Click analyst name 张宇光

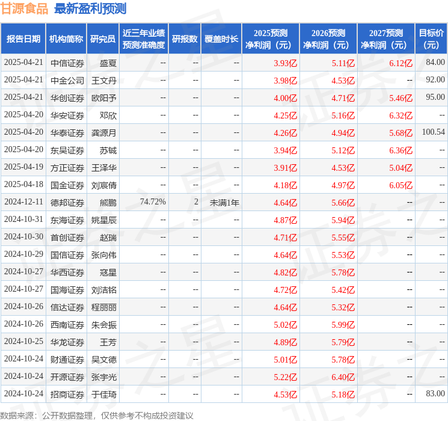pyautogui.click(x=103, y=377)
